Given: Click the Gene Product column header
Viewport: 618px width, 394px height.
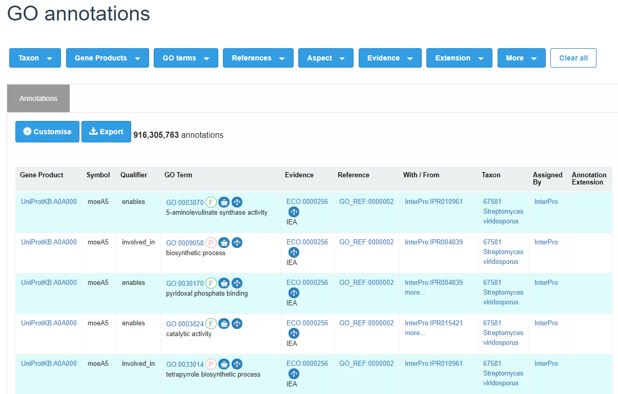Looking at the screenshot, I should [42, 175].
